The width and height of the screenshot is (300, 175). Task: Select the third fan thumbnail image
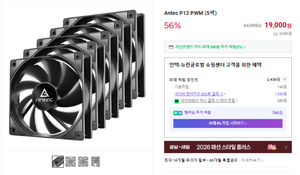pos(83,161)
